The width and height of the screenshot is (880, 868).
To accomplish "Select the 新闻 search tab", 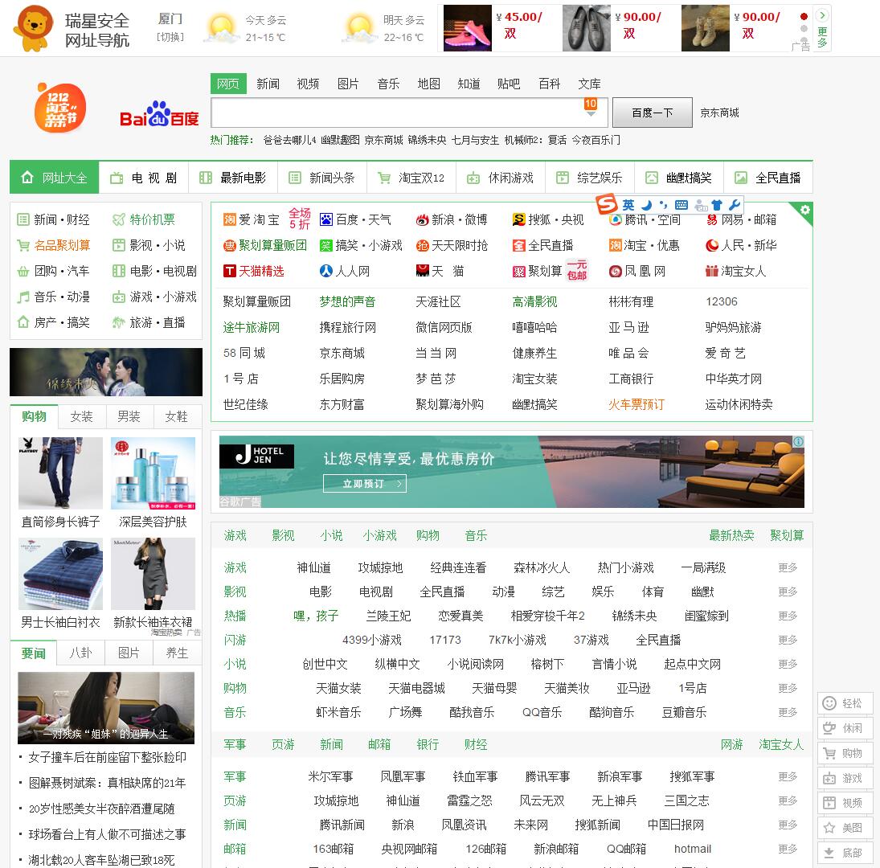I will [268, 84].
